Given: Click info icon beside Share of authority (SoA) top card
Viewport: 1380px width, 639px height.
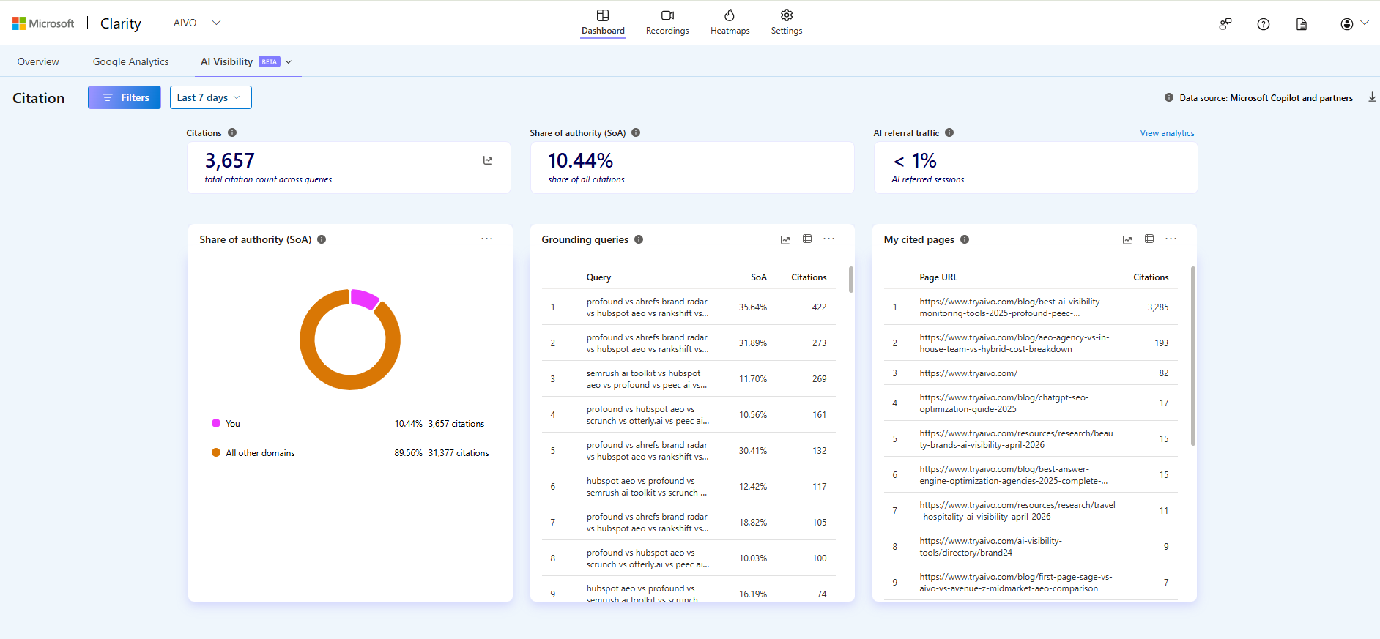Looking at the screenshot, I should tap(636, 132).
